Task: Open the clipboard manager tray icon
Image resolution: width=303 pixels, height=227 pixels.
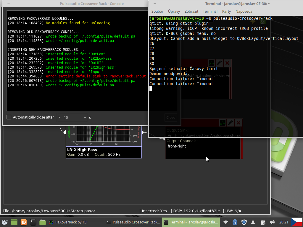Action: 263,222
